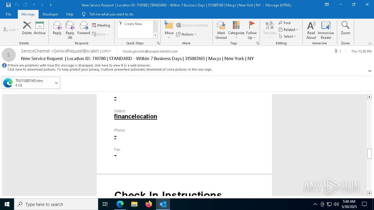Open the Related dropdown
The image size is (374, 210).
pos(288,30)
